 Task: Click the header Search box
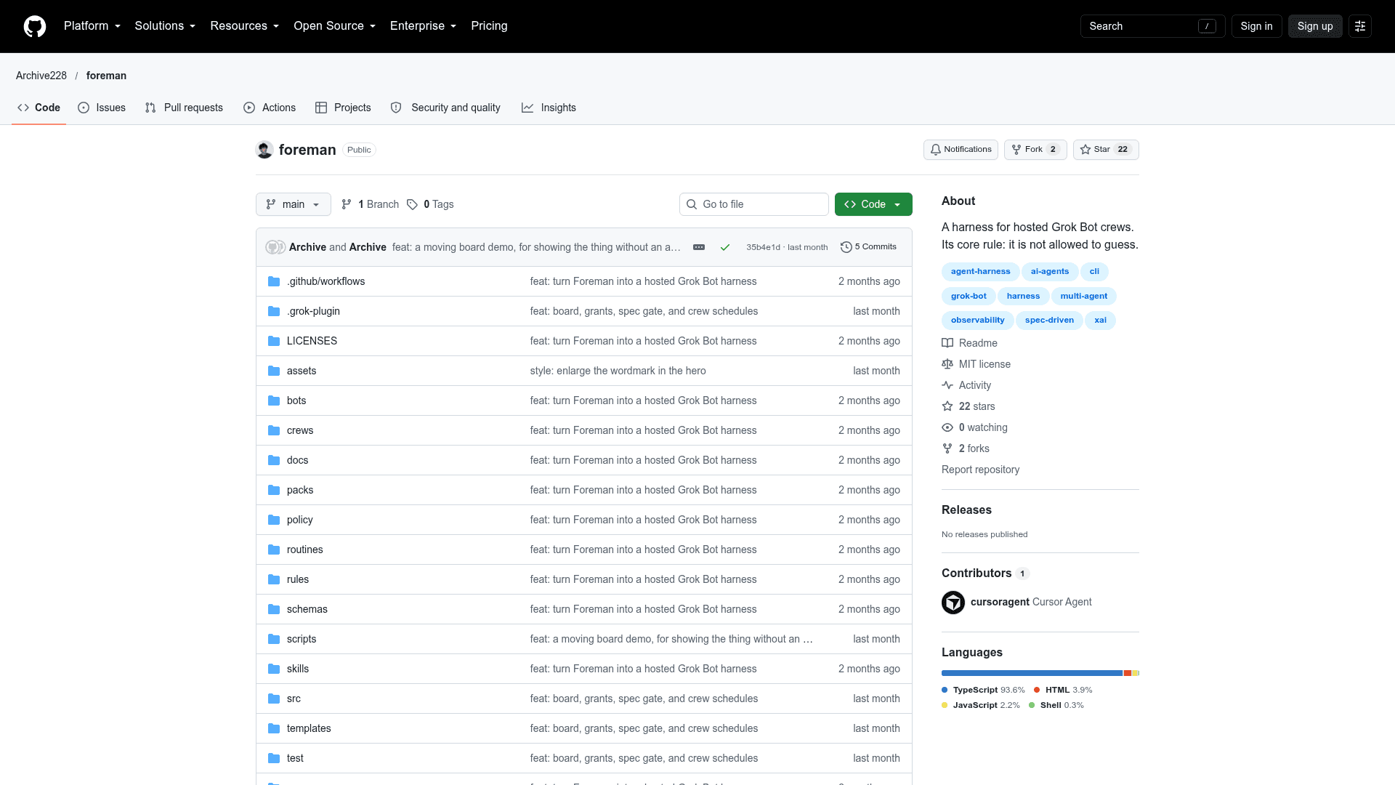1152,26
